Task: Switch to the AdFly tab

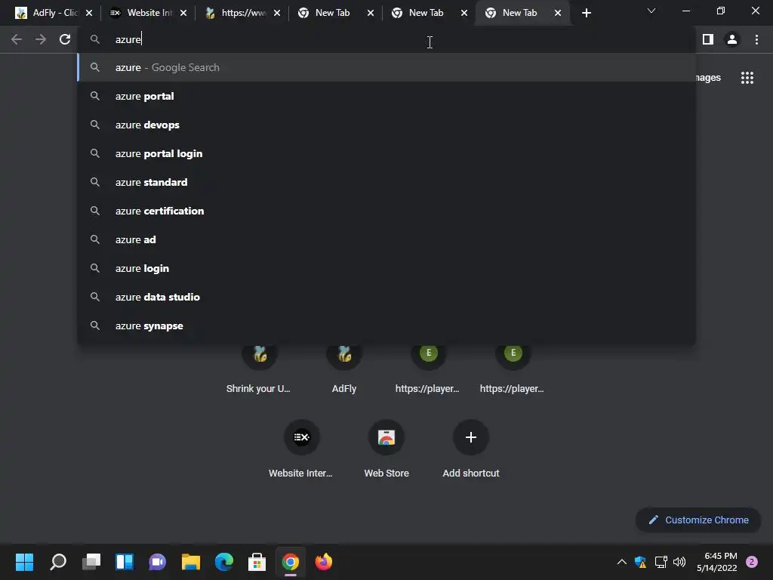Action: 48,13
